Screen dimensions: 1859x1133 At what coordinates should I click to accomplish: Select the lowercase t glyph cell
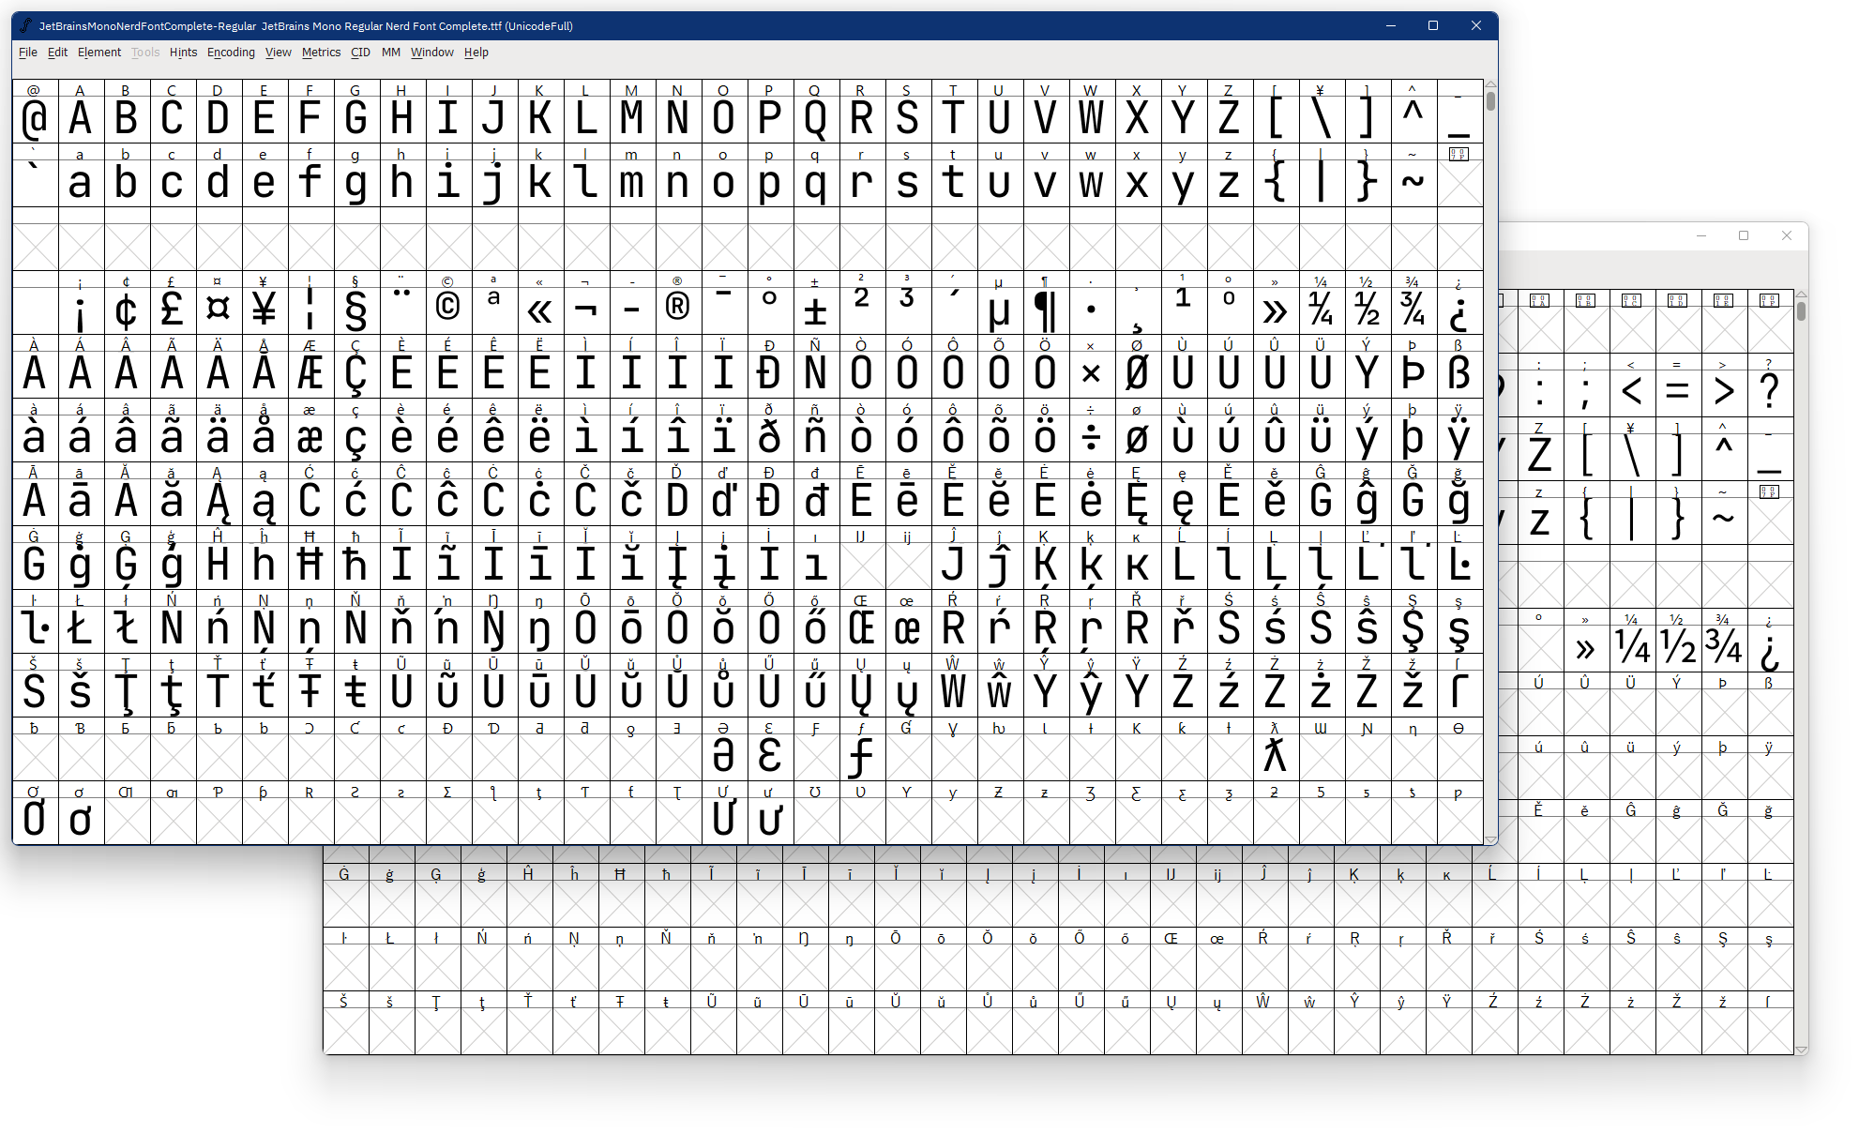954,175
